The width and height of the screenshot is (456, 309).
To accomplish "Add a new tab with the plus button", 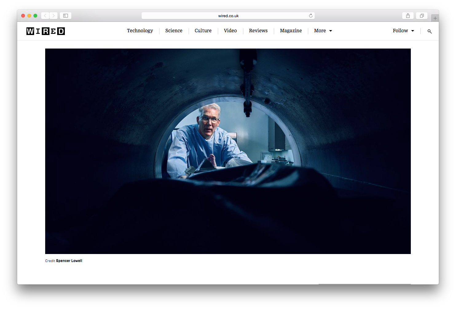I will (x=435, y=18).
